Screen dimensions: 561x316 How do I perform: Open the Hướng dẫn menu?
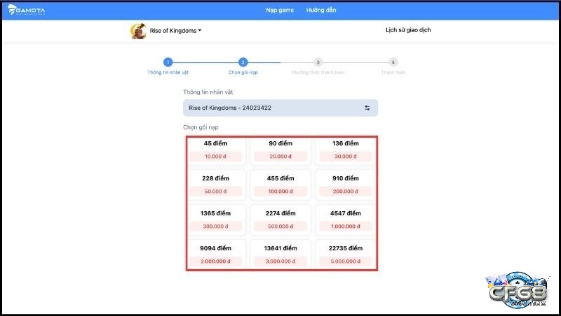[x=321, y=10]
